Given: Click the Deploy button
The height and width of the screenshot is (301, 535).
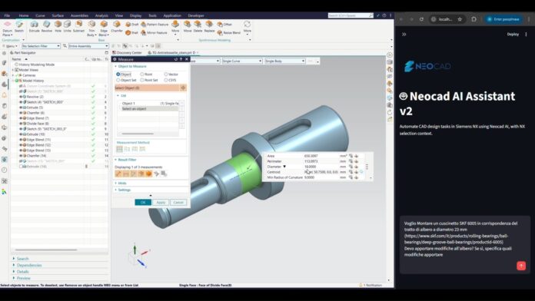Looking at the screenshot, I should click(x=513, y=35).
